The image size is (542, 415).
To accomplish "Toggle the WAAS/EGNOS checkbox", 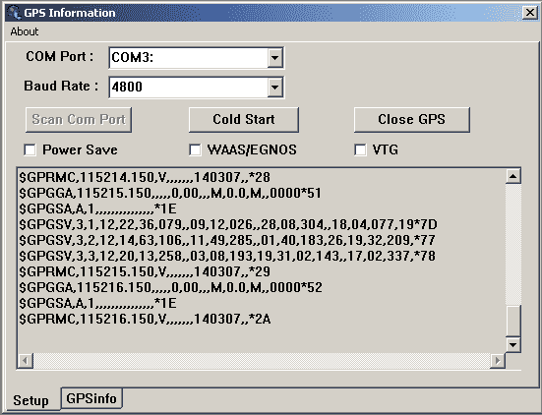I will click(195, 149).
